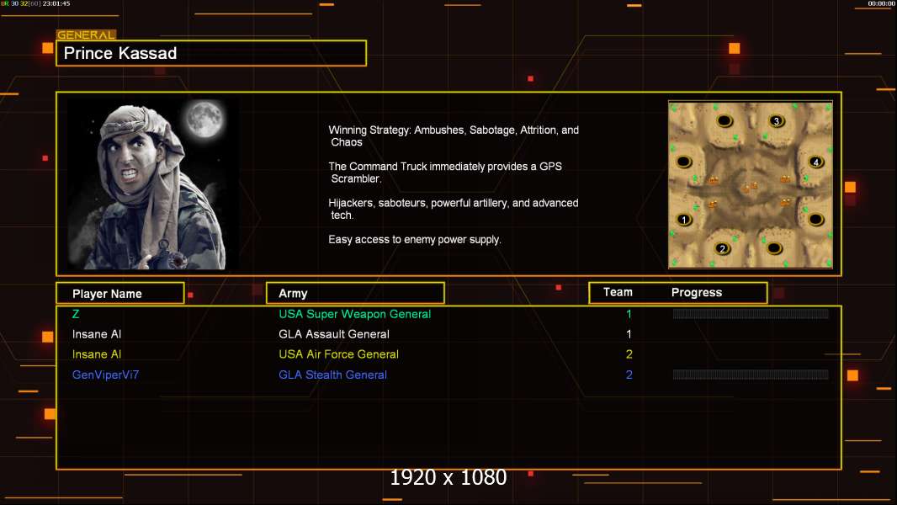The width and height of the screenshot is (897, 505).
Task: Click the Progress column header
Action: coord(696,292)
